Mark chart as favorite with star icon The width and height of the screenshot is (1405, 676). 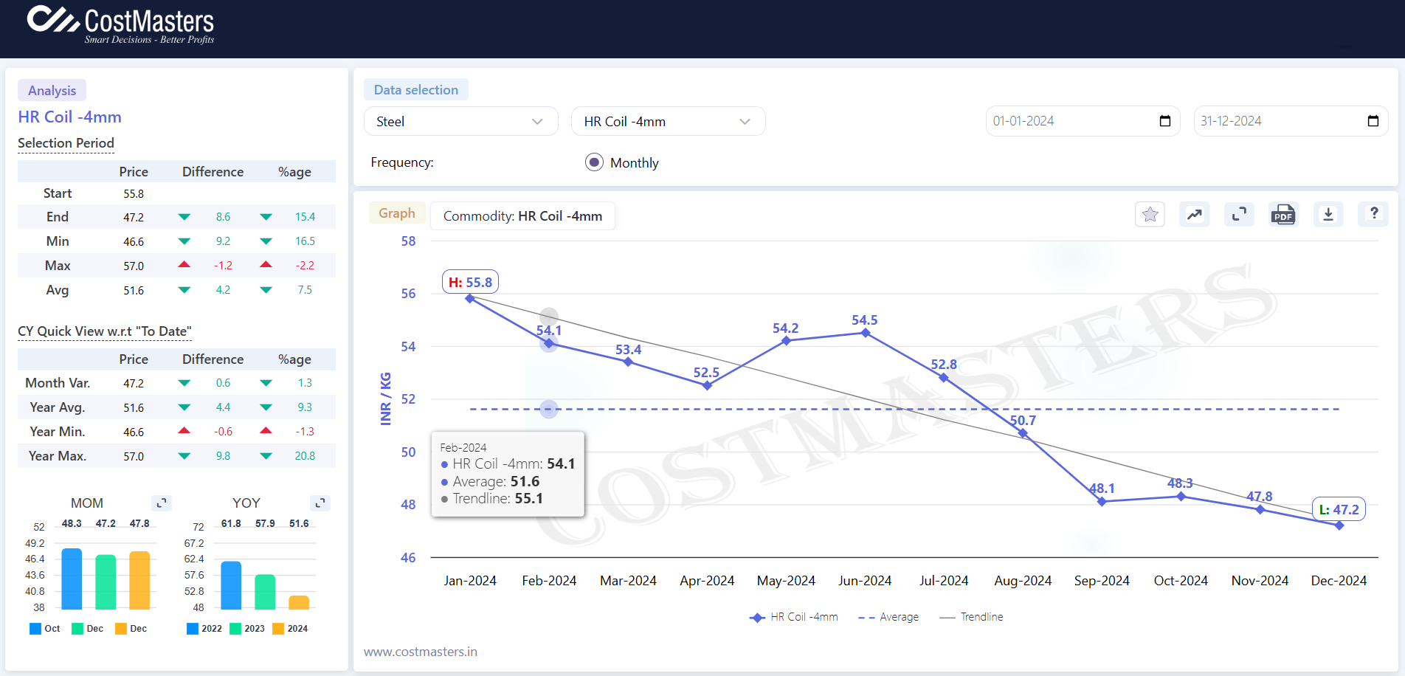[1150, 214]
